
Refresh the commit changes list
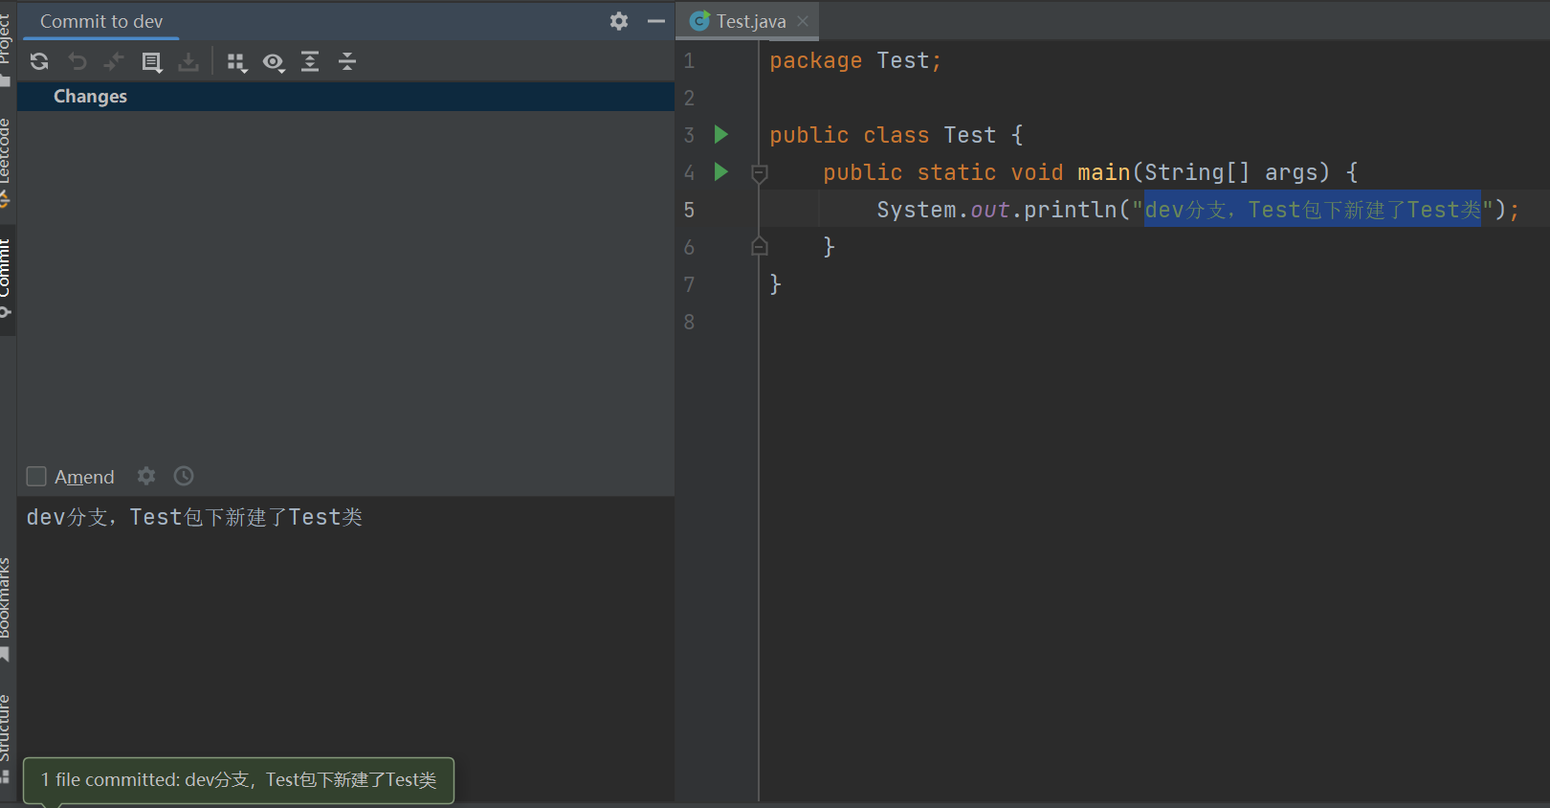tap(39, 62)
